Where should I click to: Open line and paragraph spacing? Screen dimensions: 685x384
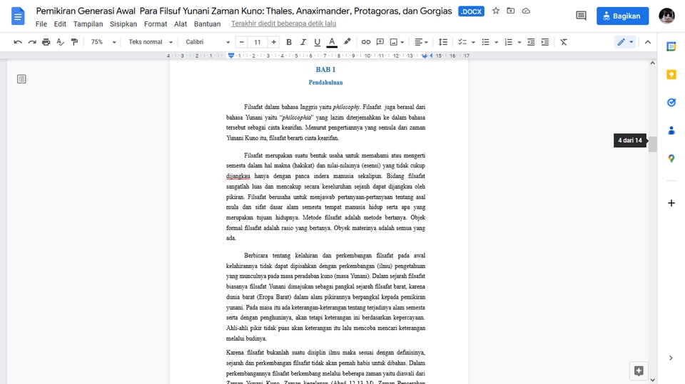tap(443, 42)
